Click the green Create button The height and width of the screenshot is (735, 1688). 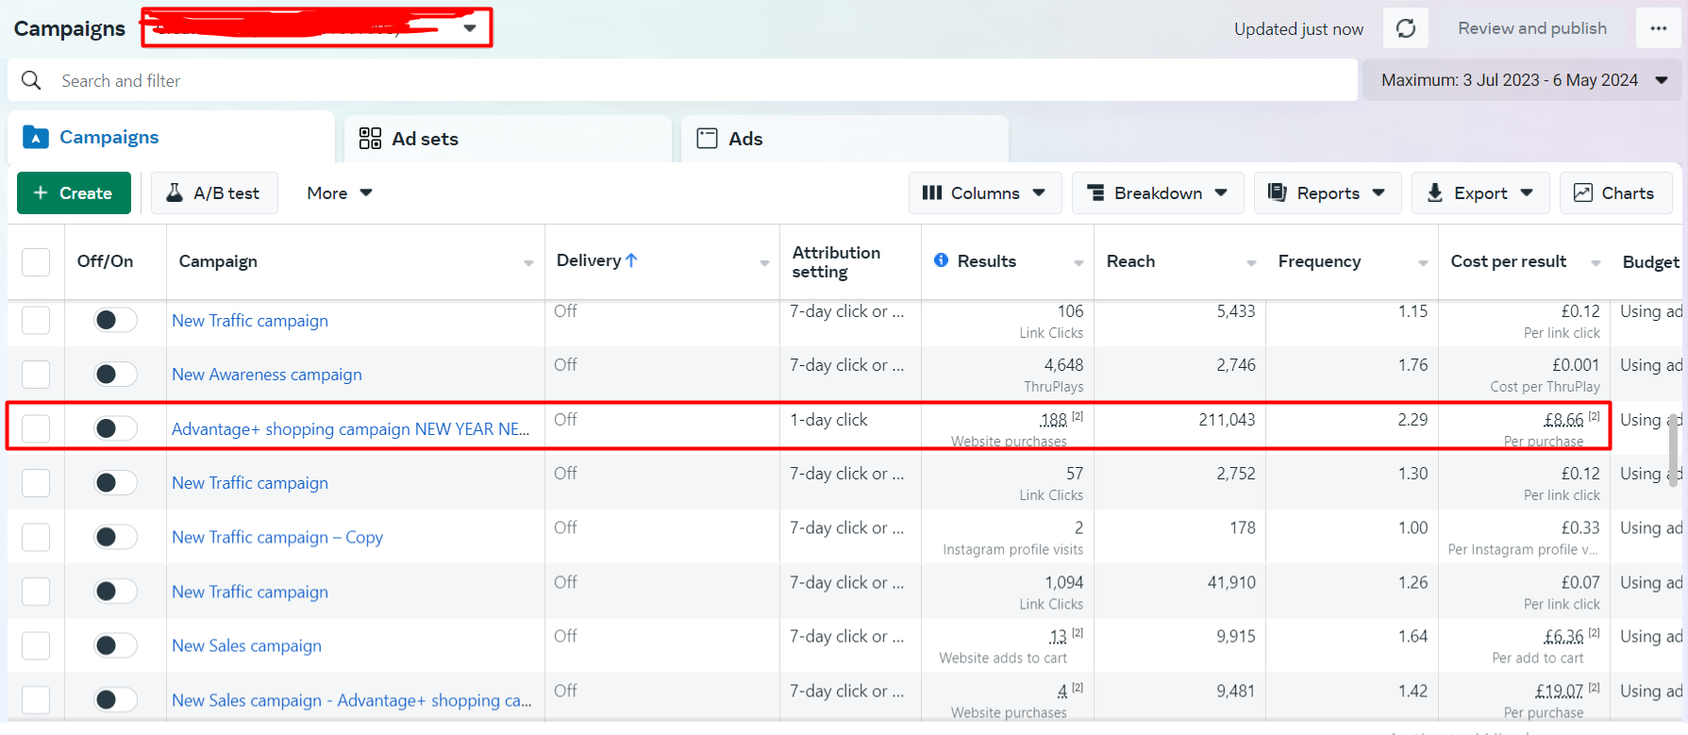[74, 192]
